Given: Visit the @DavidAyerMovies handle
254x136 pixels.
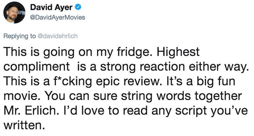Looking at the screenshot, I should (x=58, y=17).
